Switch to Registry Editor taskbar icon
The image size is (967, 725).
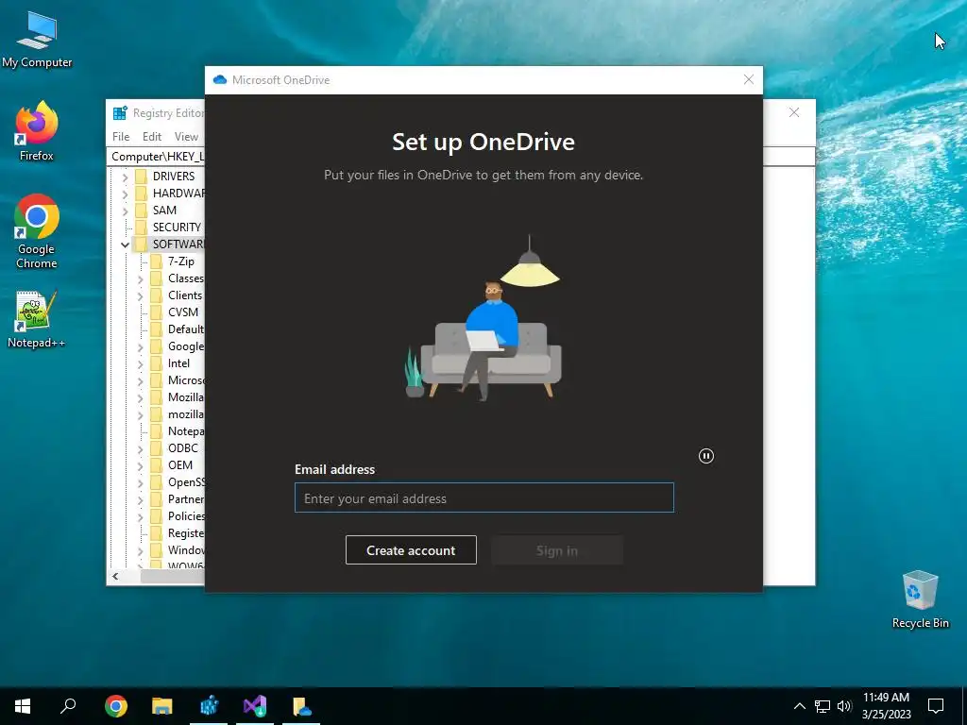coord(209,706)
